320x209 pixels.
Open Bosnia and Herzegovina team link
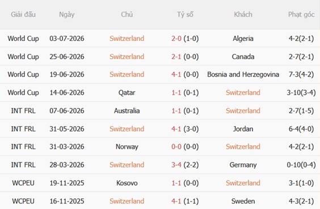point(243,74)
